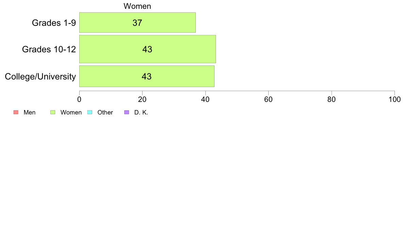Click the Grades 1-9 category label

54,23
